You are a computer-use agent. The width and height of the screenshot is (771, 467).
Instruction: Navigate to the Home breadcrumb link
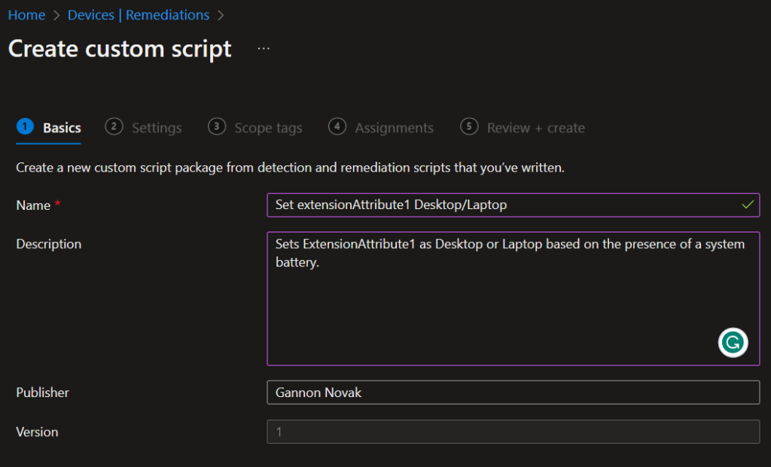26,15
